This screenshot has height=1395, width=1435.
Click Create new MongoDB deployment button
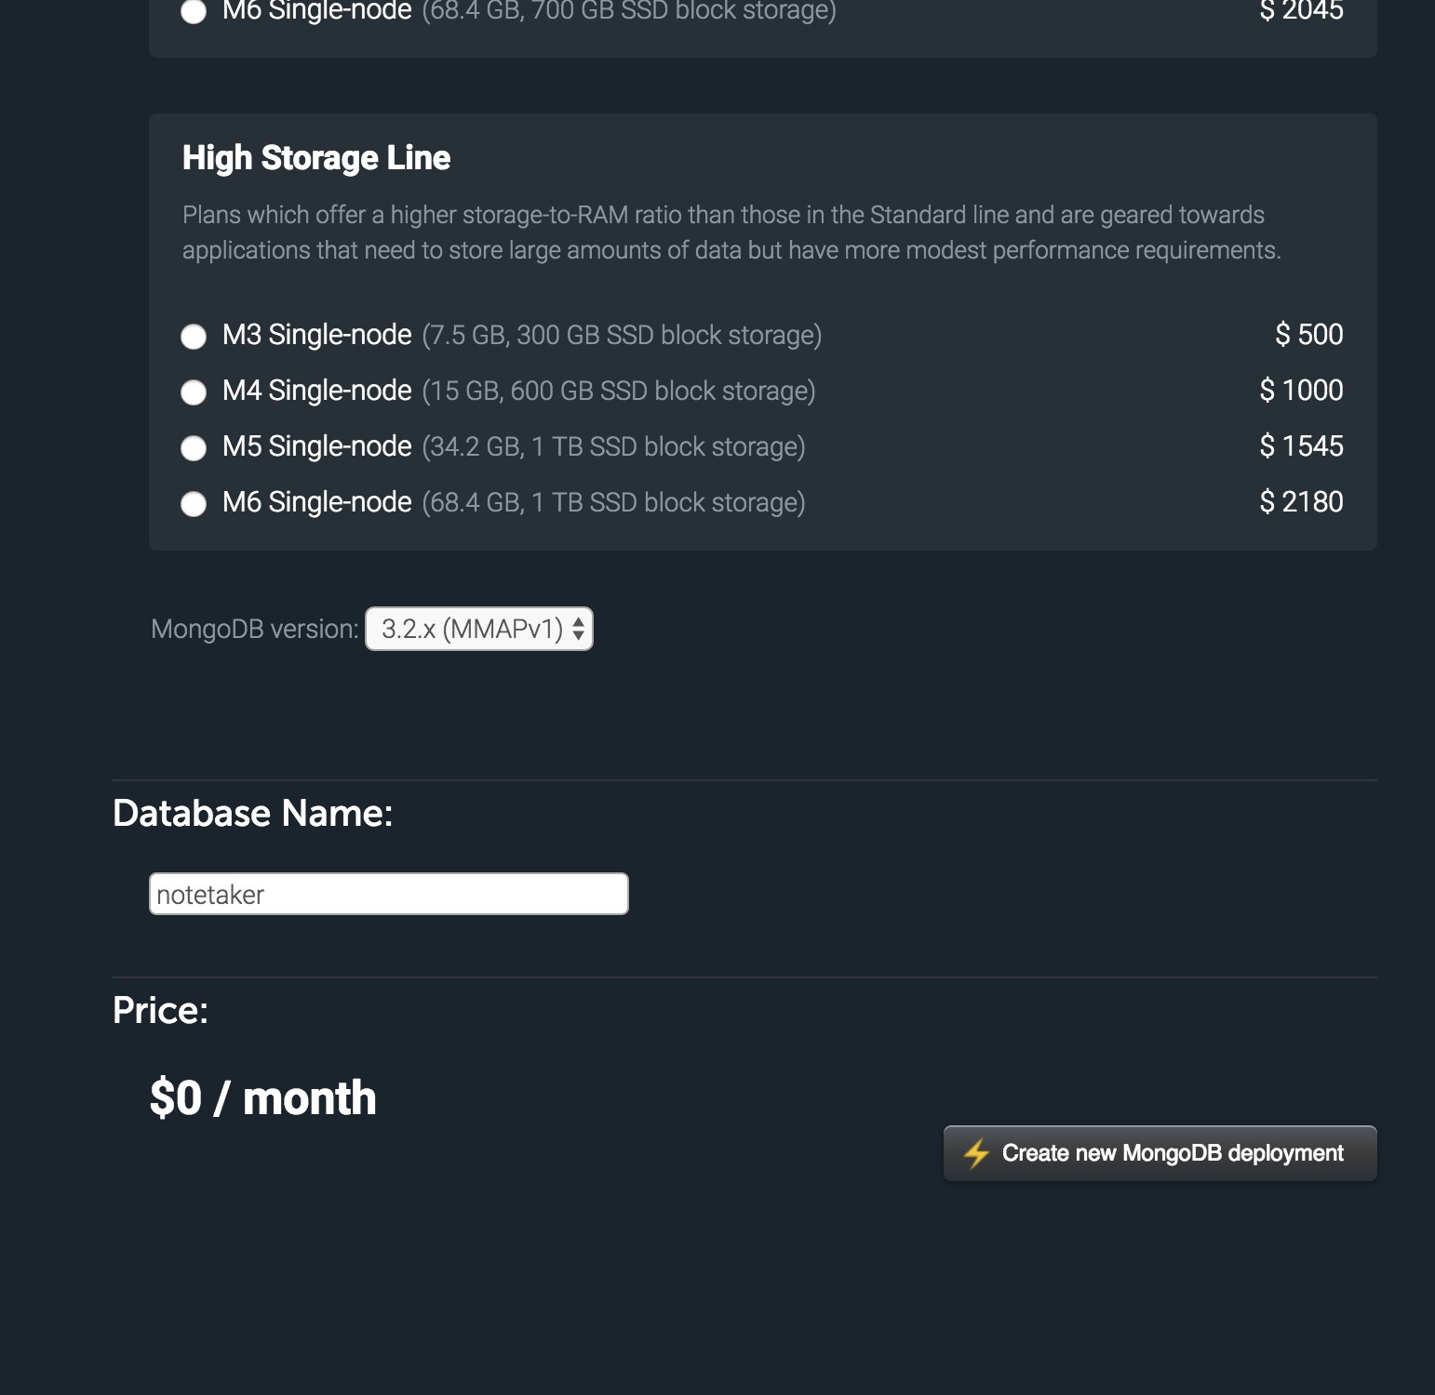(x=1160, y=1153)
